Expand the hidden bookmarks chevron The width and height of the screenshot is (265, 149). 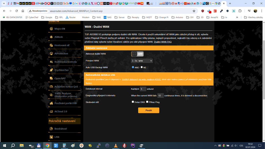[237, 17]
